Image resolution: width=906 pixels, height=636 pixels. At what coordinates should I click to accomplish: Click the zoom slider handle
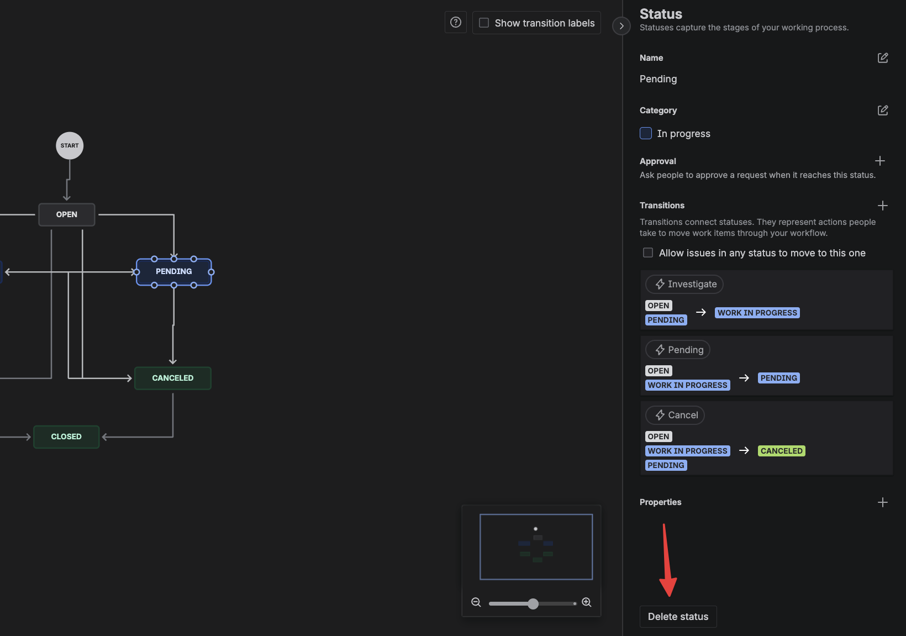pos(533,603)
